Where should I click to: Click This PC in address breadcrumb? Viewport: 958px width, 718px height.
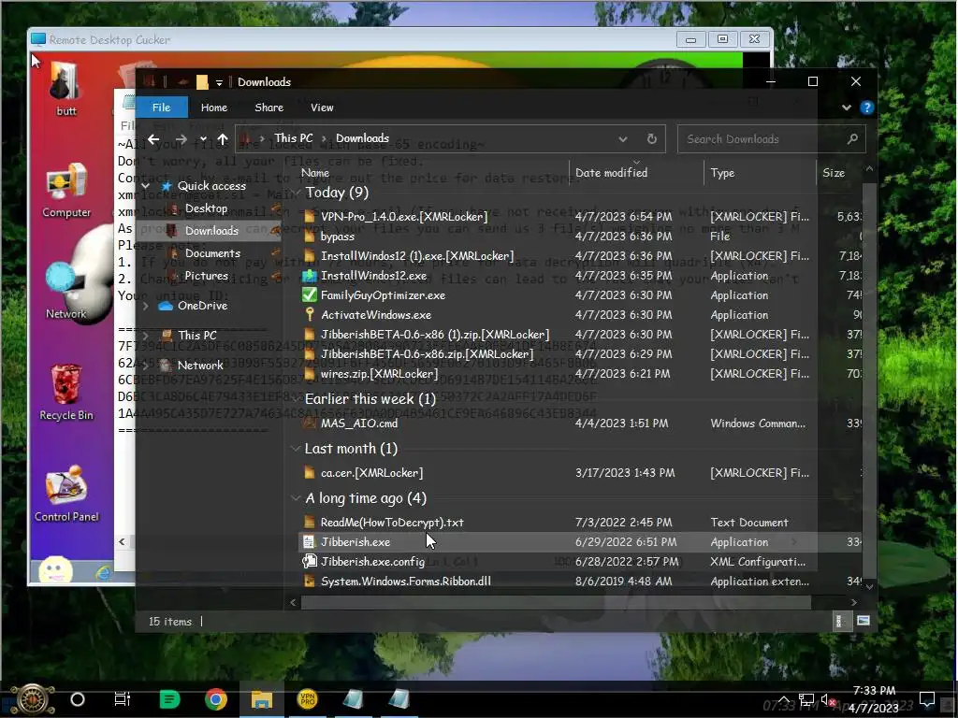pyautogui.click(x=293, y=138)
